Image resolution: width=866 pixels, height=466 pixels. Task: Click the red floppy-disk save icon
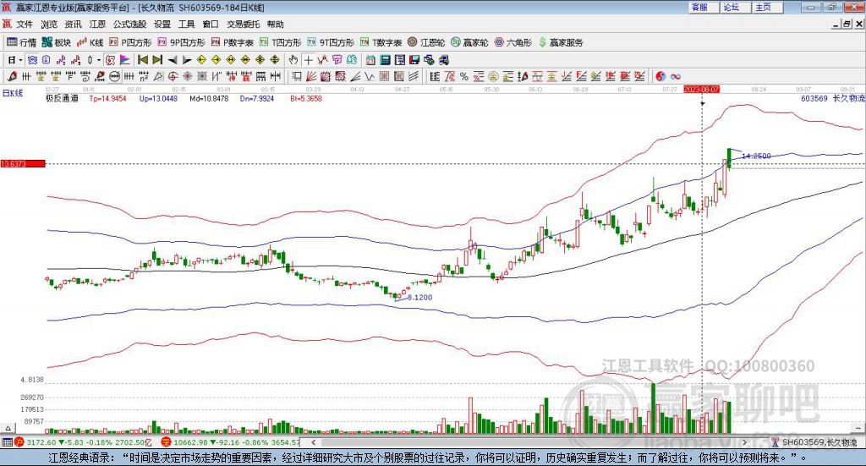pyautogui.click(x=414, y=60)
